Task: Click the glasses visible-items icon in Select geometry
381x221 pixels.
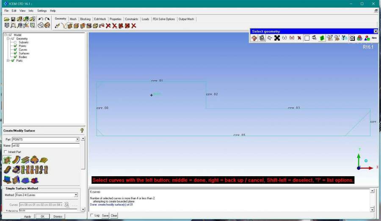Action: [x=284, y=38]
